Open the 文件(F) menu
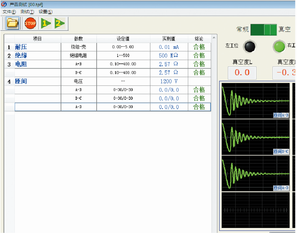Screen dimensions: 297x233 point(9,11)
